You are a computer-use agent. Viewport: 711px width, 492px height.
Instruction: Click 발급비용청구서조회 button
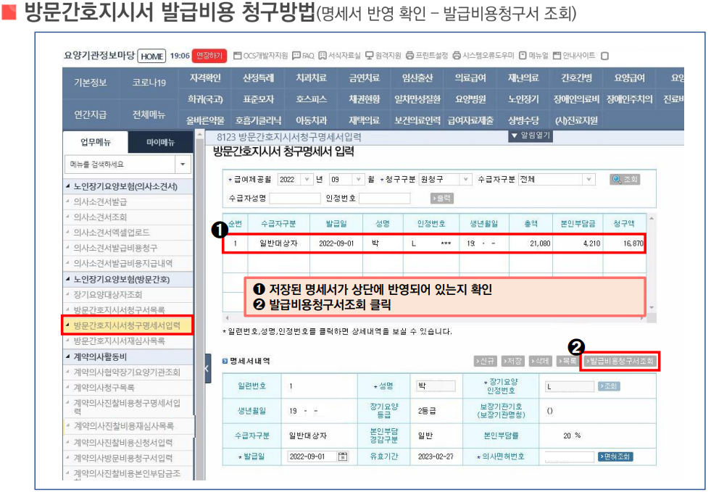620,361
